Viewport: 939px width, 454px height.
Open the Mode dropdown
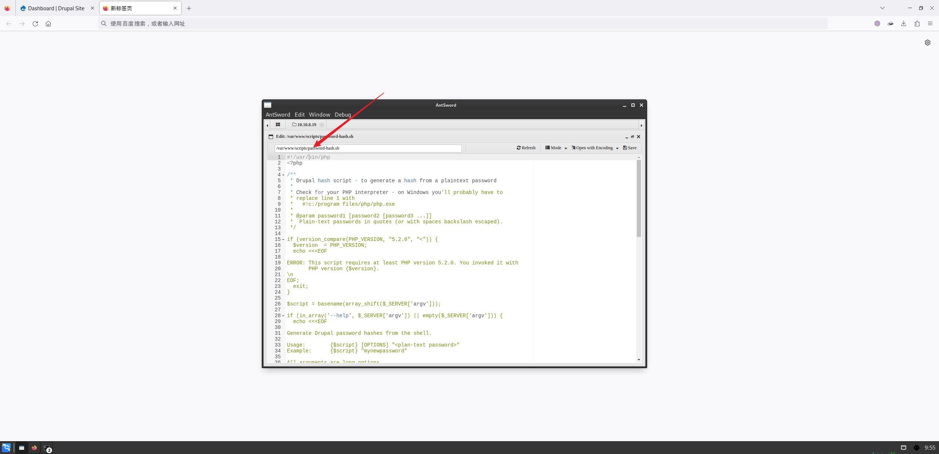(x=556, y=148)
